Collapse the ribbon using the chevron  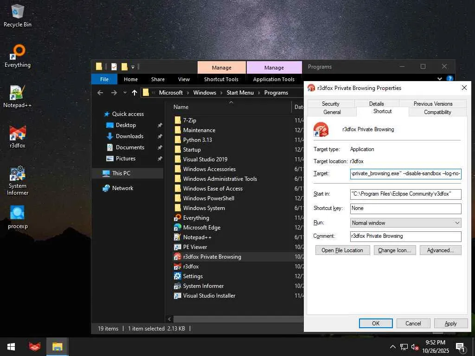click(440, 79)
